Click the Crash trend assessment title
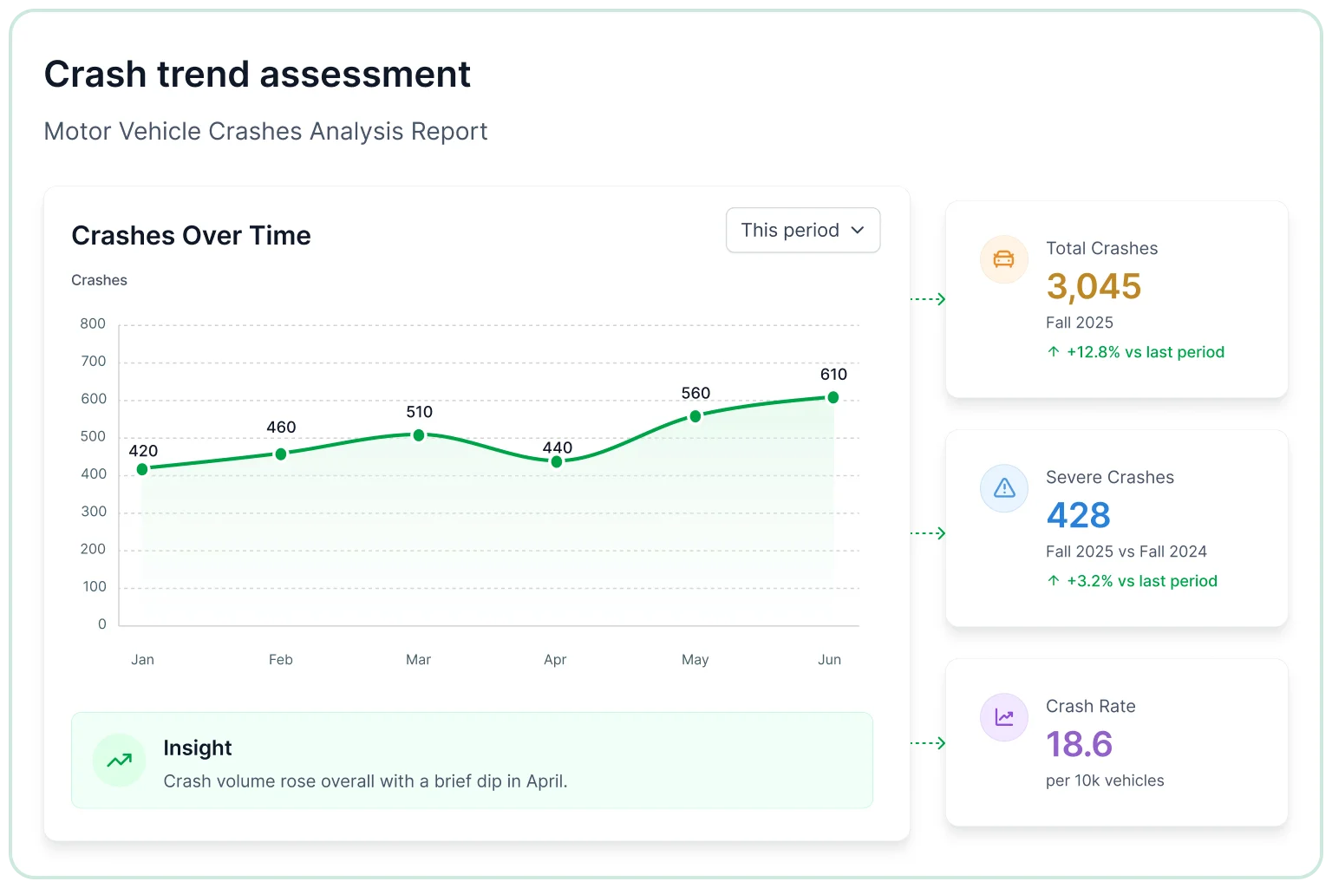Screen dimensions: 1332x888 258,74
